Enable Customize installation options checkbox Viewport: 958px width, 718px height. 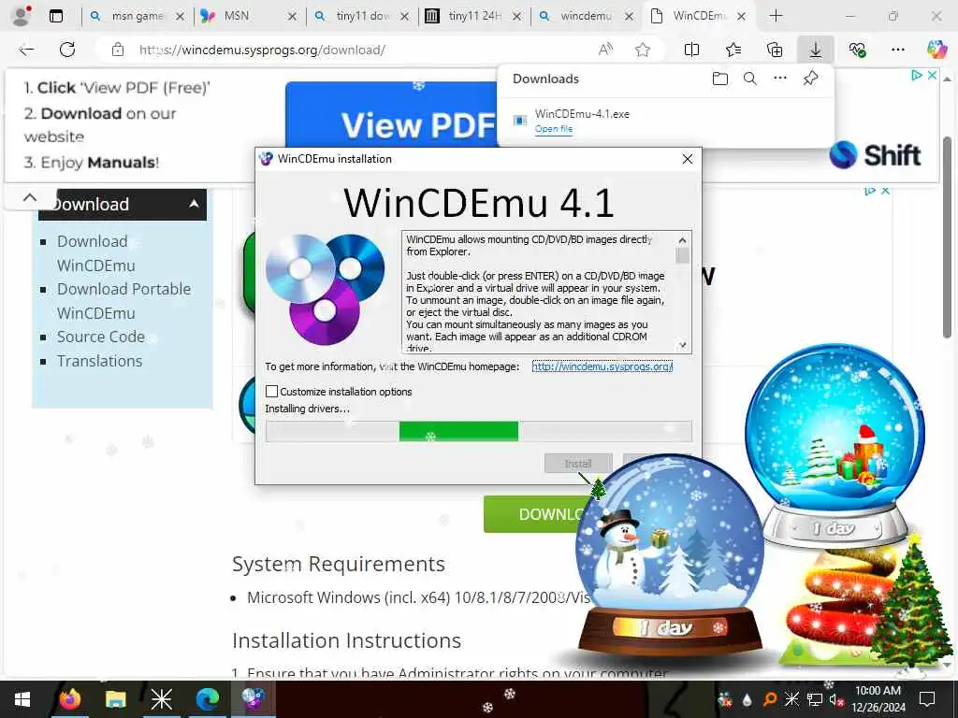click(x=272, y=392)
